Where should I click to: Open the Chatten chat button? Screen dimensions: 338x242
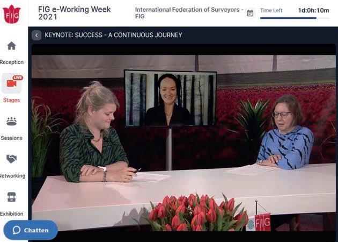click(x=31, y=230)
